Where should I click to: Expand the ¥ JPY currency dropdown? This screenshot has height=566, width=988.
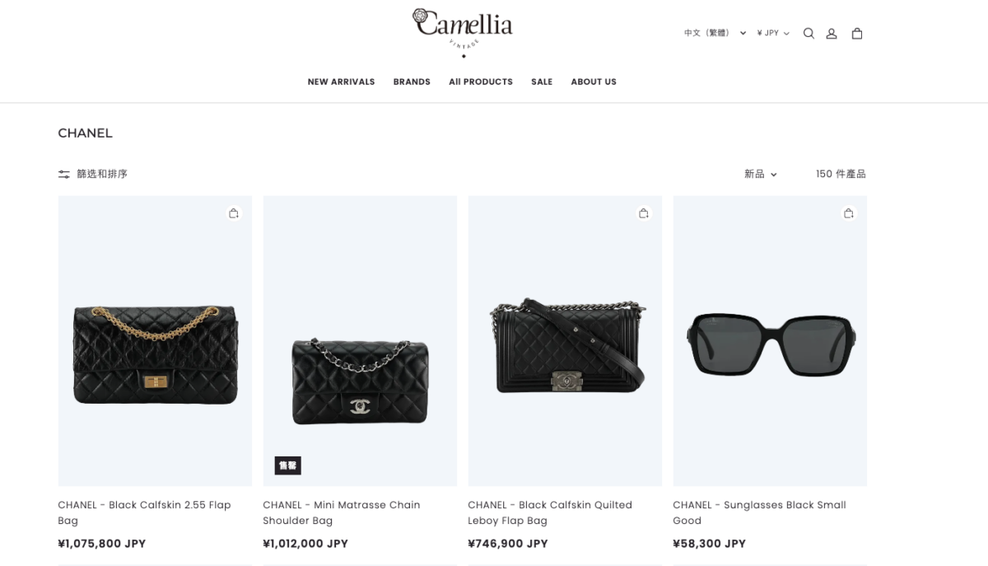(773, 33)
